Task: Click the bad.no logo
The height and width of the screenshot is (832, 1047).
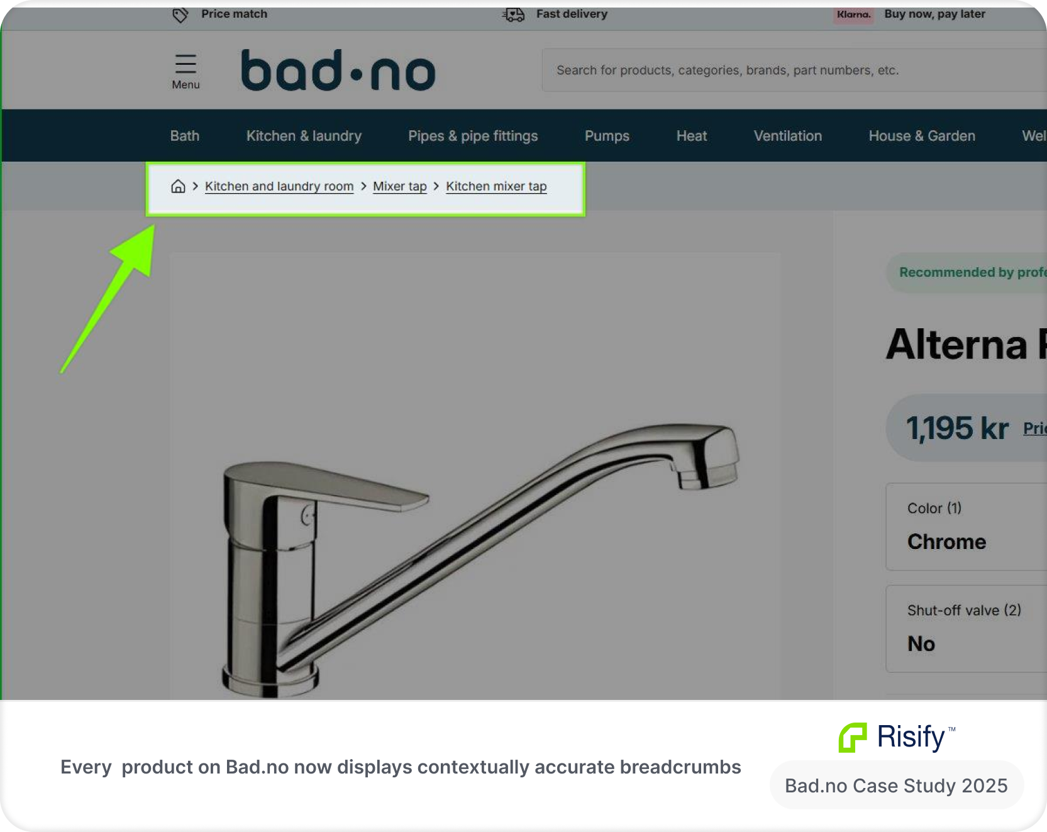Action: coord(338,70)
